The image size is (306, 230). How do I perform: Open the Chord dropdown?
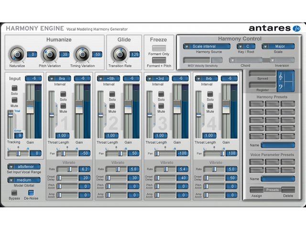click(x=245, y=60)
